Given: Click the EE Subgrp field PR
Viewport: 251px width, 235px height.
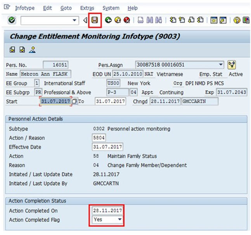Looking at the screenshot, I should pos(38,92).
